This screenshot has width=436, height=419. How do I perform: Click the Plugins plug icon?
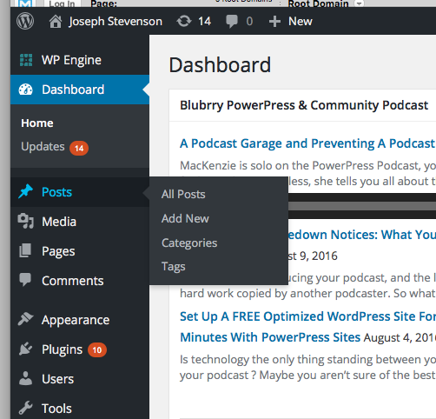pos(25,349)
